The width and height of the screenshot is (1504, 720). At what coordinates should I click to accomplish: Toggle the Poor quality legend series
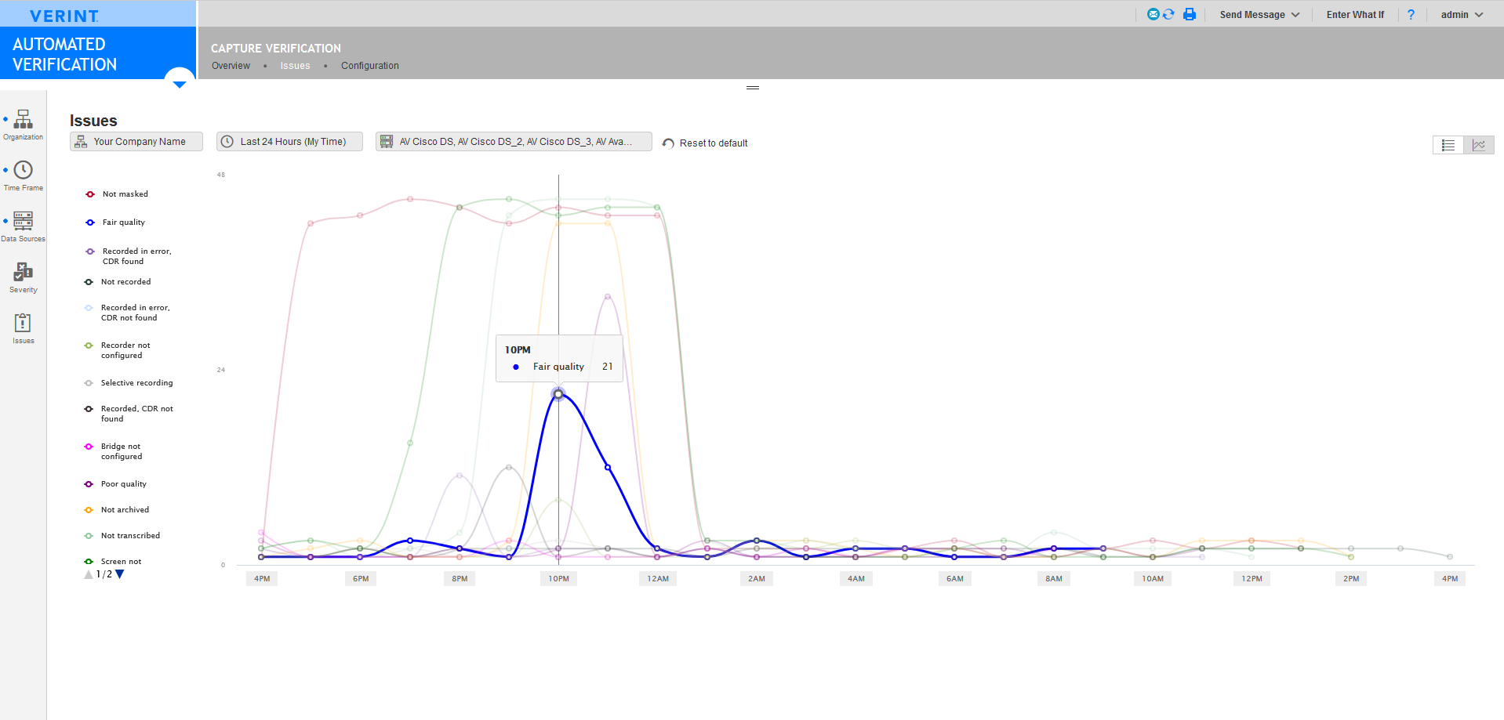click(x=123, y=484)
